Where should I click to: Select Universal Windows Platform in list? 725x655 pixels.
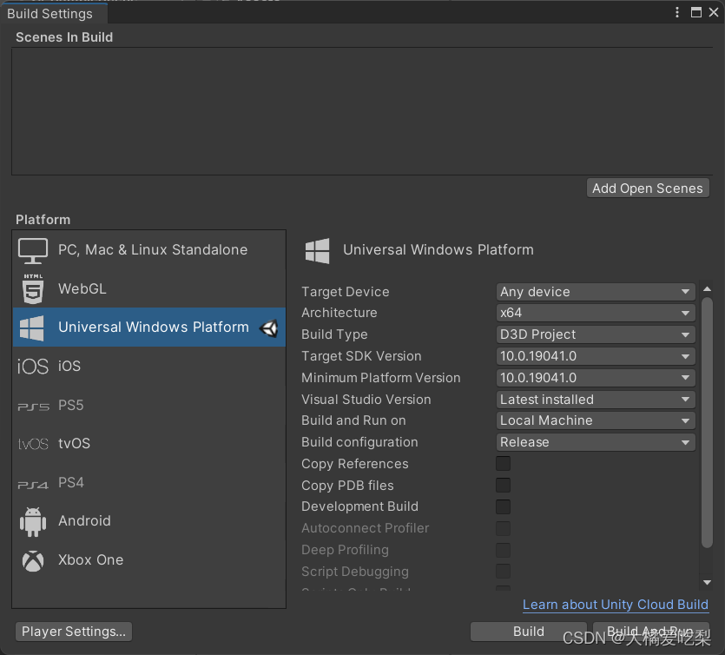click(x=149, y=327)
